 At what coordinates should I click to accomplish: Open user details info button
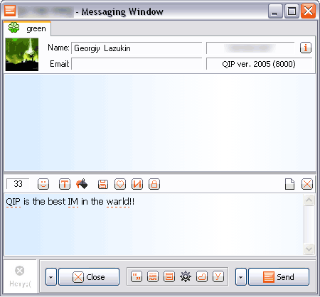(306, 48)
